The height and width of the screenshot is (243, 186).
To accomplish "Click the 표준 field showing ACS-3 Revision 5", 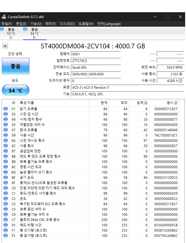I will [x=127, y=87].
